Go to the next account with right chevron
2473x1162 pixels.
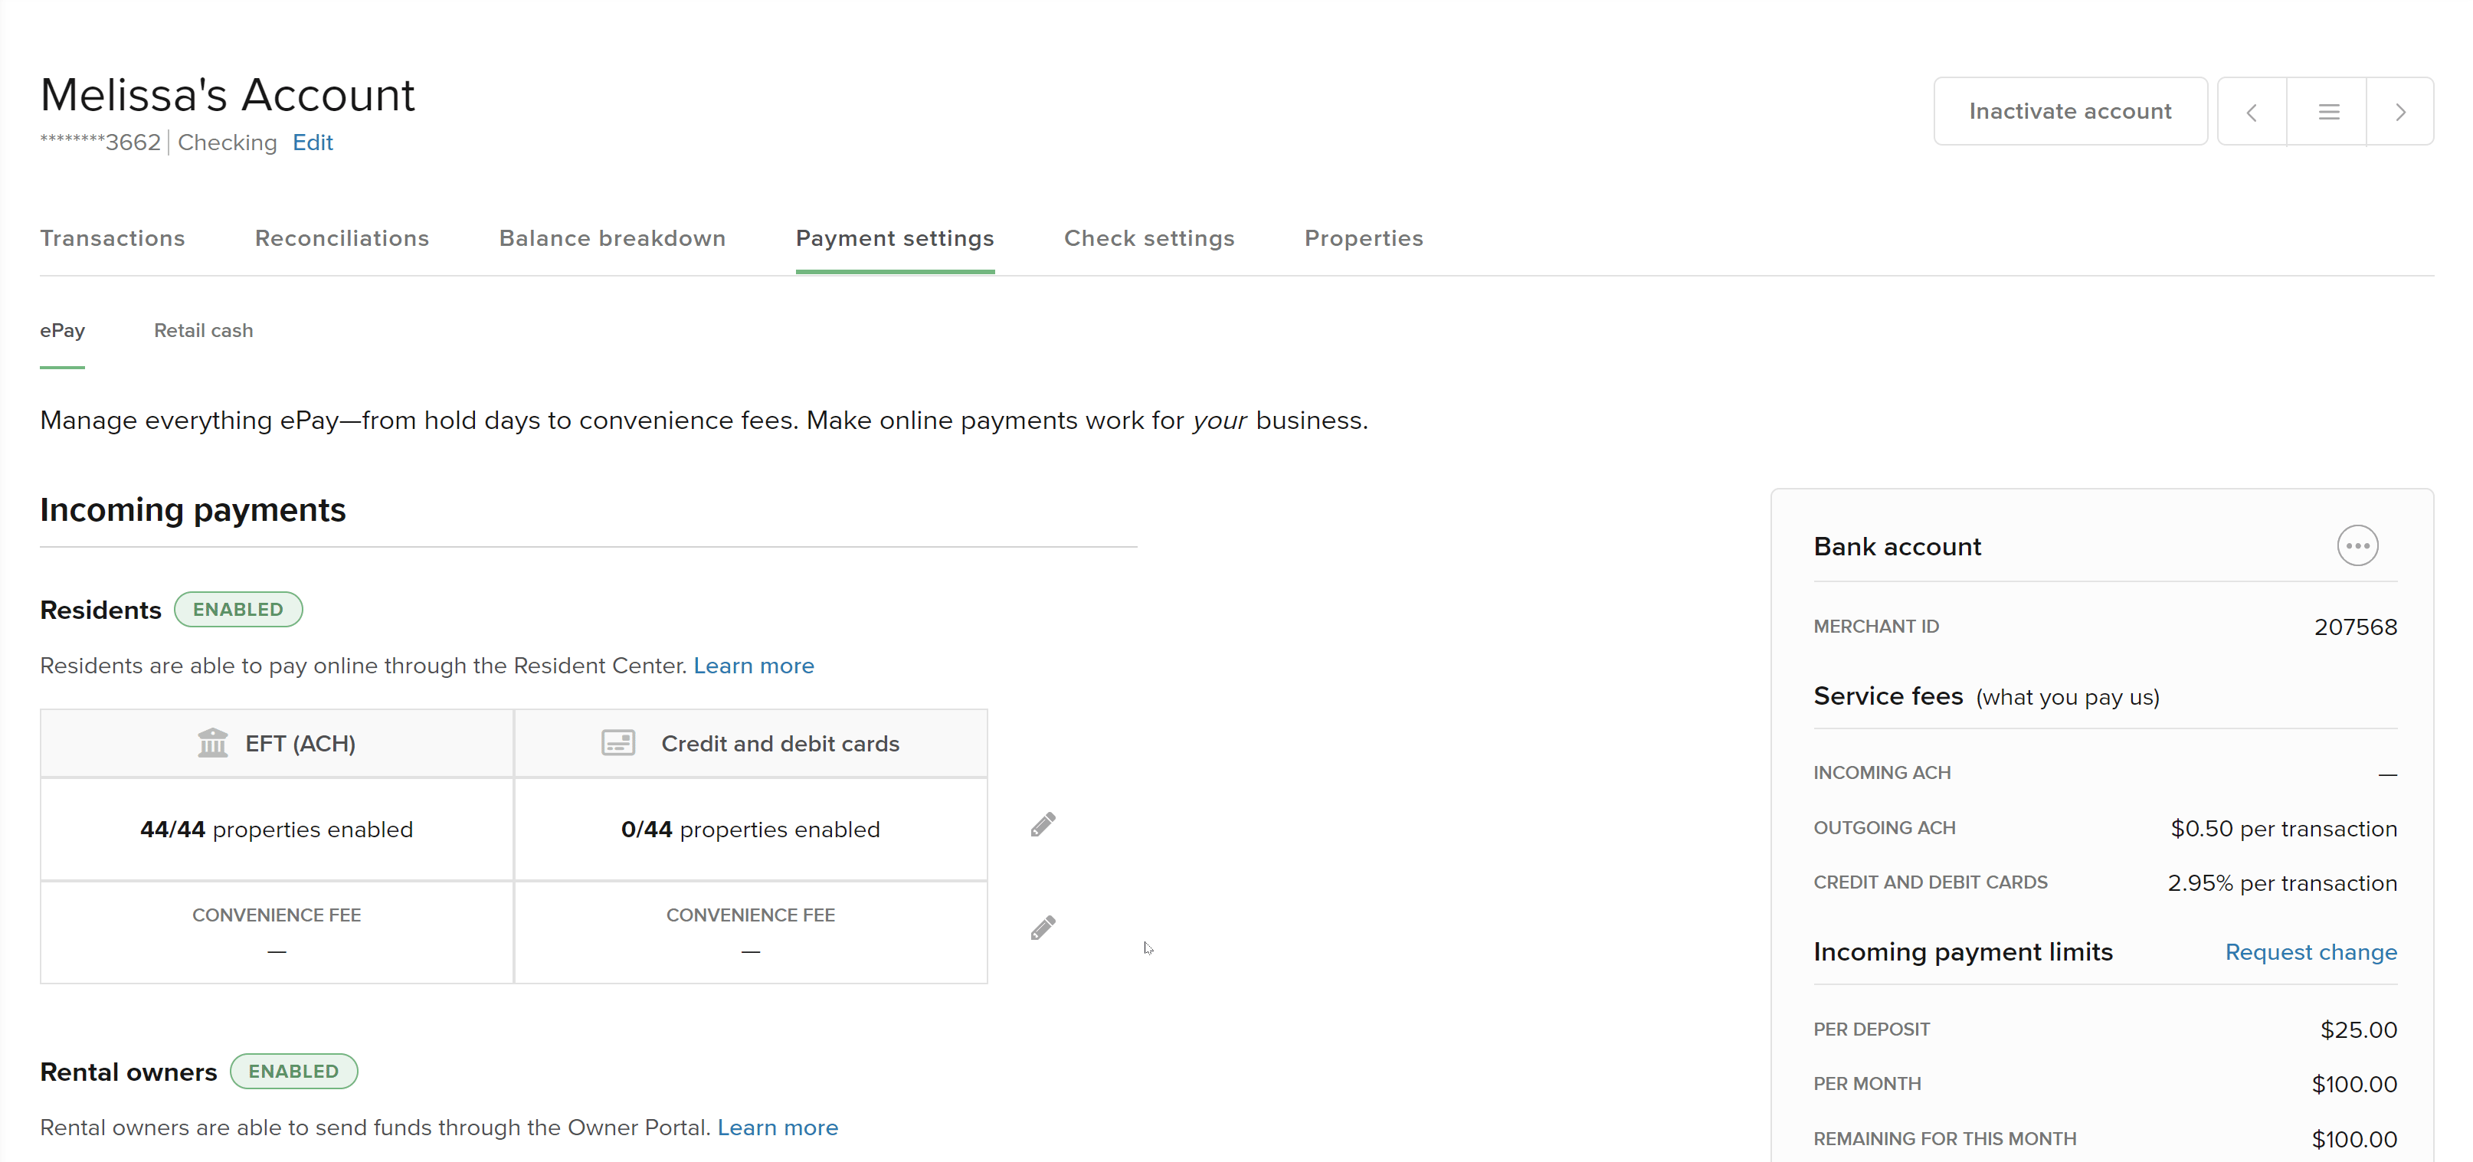pyautogui.click(x=2399, y=113)
